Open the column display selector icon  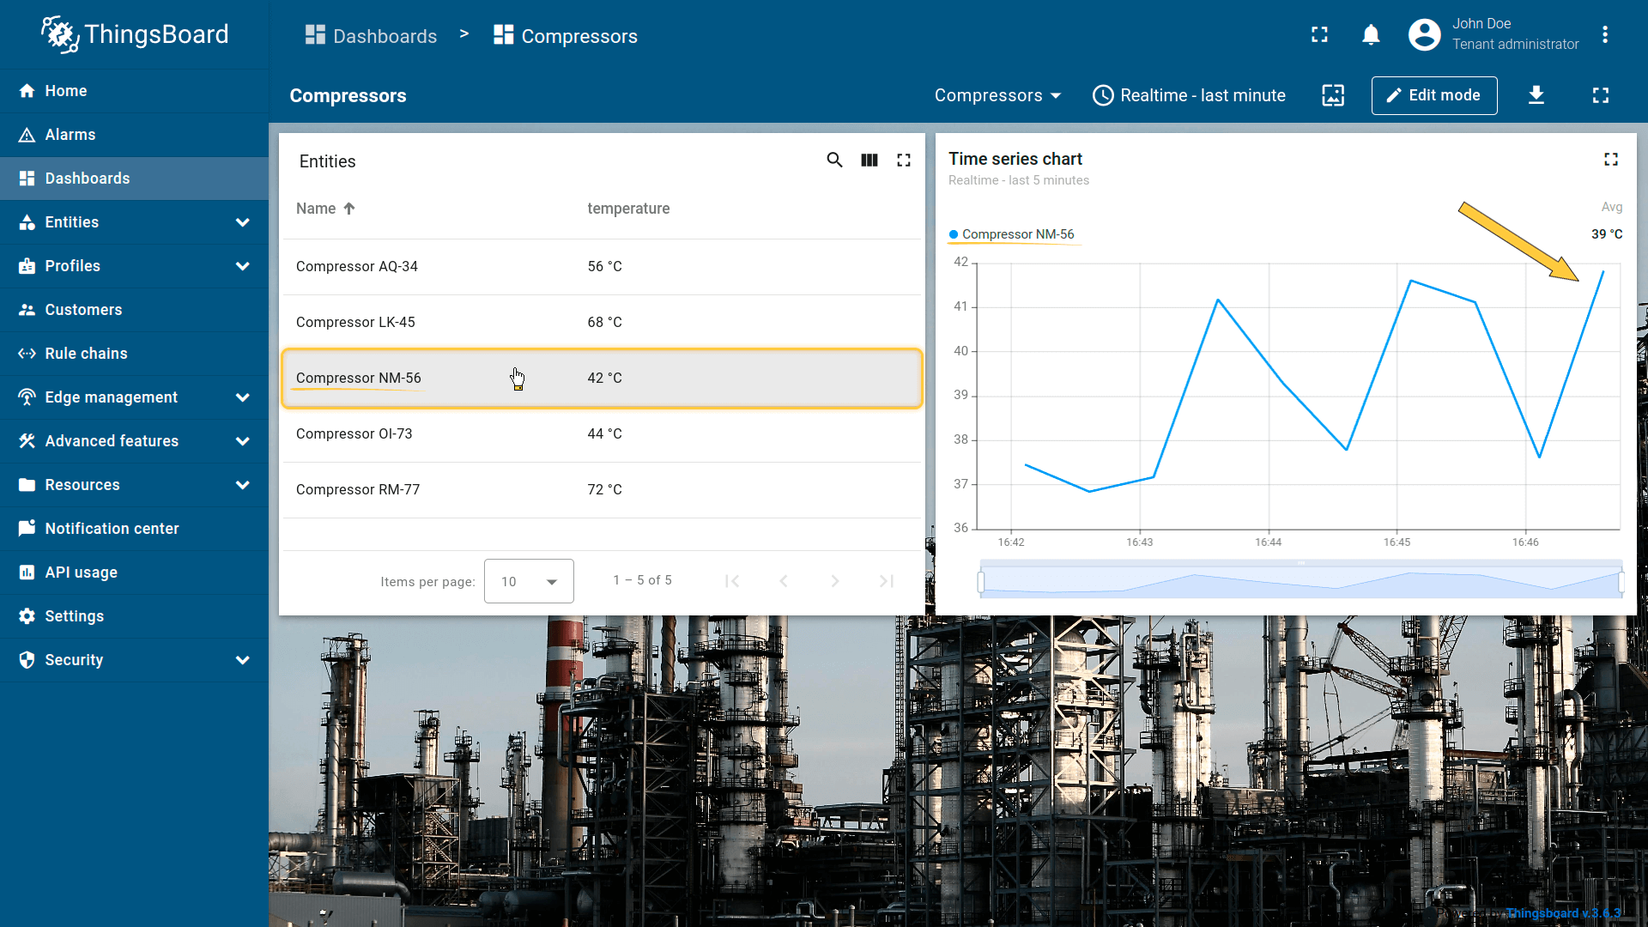[869, 161]
